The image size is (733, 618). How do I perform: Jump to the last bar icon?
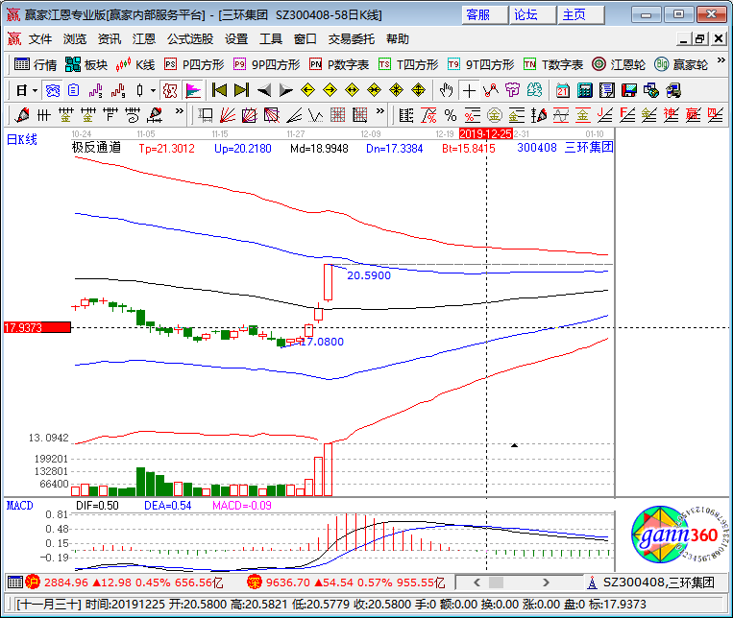[242, 90]
